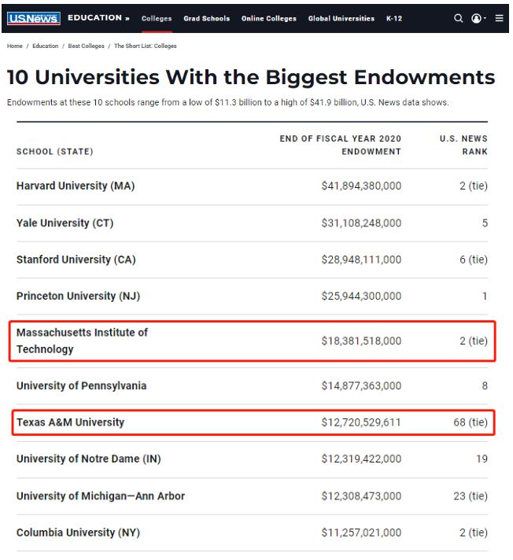This screenshot has height=560, width=513.
Task: Select the Colleges tab
Action: [x=157, y=18]
